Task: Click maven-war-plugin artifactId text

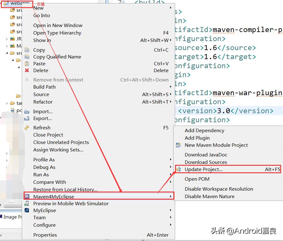Action: (x=247, y=93)
